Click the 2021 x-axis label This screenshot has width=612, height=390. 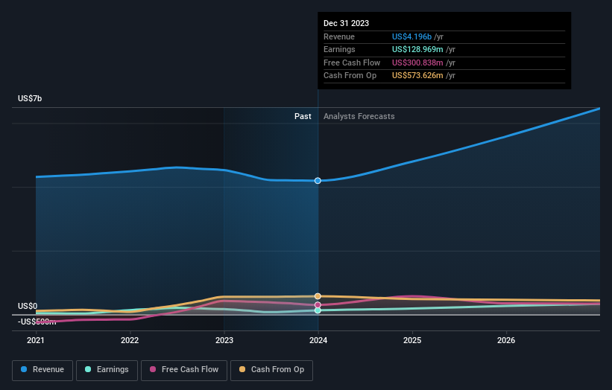tap(36, 340)
